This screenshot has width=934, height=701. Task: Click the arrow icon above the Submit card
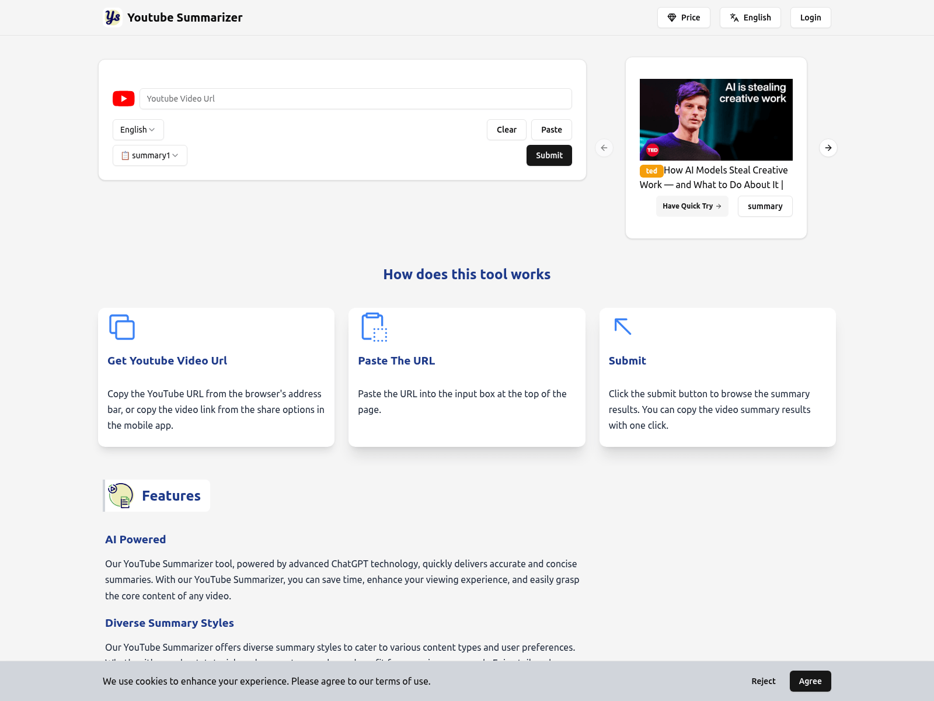click(x=622, y=327)
